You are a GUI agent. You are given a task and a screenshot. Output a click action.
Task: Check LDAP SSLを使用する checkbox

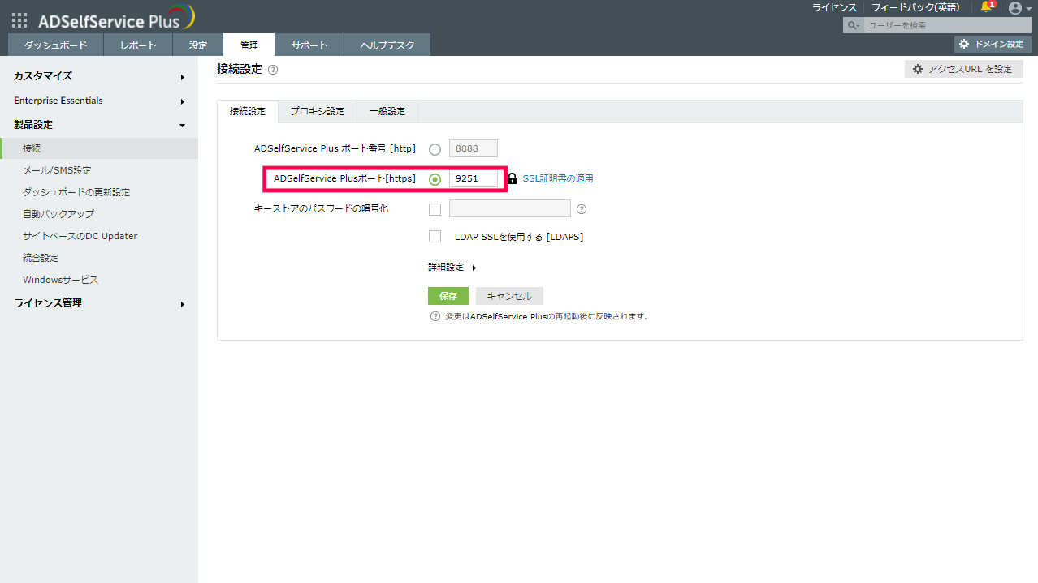(435, 237)
